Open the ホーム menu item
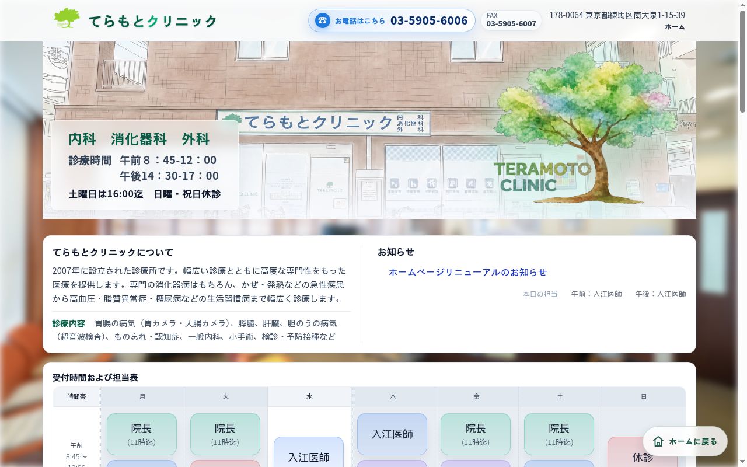This screenshot has height=467, width=747. click(x=675, y=27)
